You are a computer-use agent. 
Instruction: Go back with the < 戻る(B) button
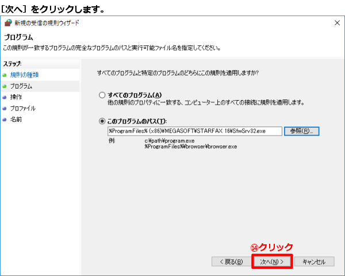click(231, 262)
